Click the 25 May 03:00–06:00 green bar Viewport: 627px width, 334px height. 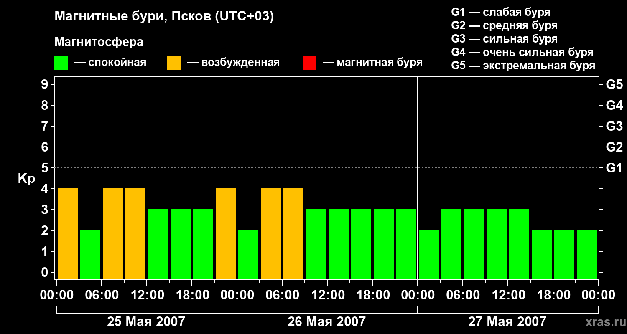pyautogui.click(x=90, y=254)
